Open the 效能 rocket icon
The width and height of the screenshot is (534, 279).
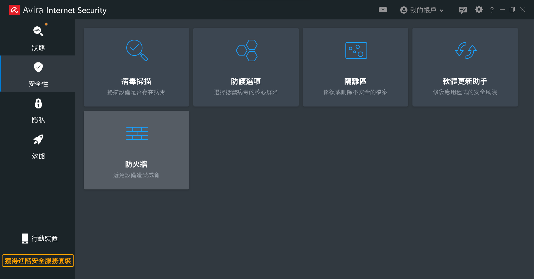38,139
